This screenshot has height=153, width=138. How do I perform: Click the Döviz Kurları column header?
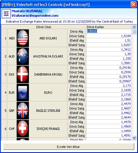click(x=109, y=27)
